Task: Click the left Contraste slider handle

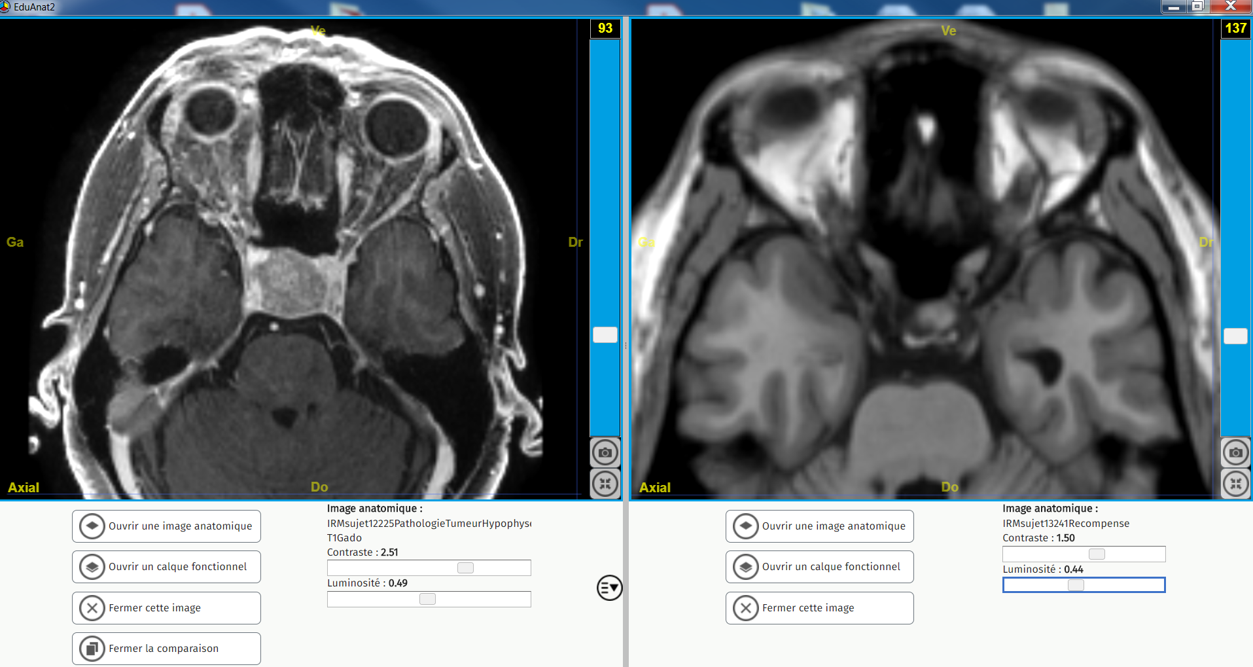Action: click(x=465, y=568)
